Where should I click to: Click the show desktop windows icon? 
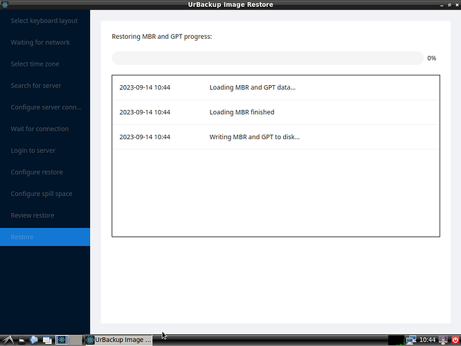coord(47,340)
